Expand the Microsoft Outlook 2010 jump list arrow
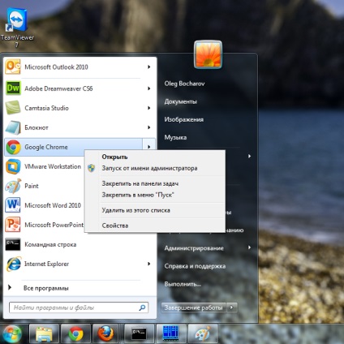The height and width of the screenshot is (344, 344). tap(148, 67)
